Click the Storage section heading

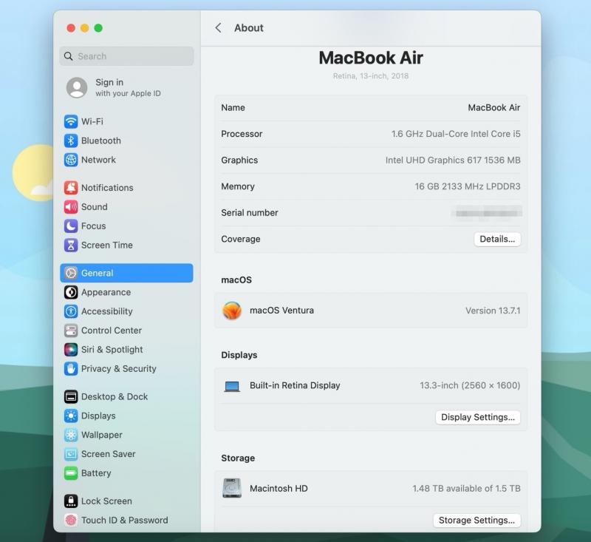238,458
